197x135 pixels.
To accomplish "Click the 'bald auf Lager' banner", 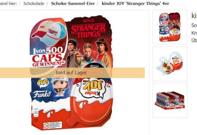I will click(72, 73).
